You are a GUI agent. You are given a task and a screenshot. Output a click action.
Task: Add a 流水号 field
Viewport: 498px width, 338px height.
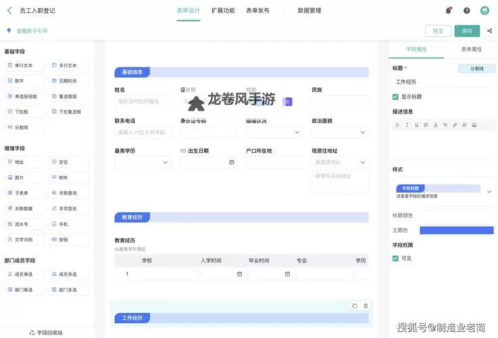click(24, 224)
